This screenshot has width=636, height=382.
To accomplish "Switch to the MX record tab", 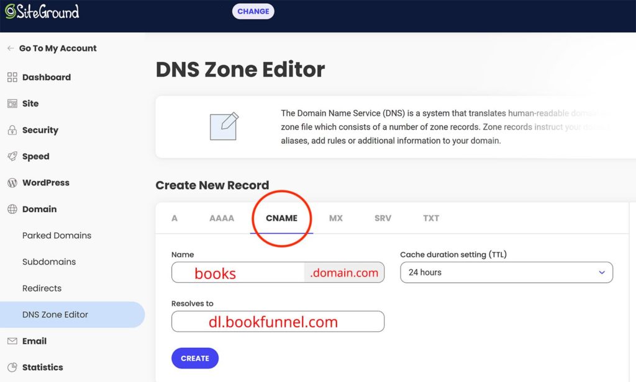I will 336,218.
